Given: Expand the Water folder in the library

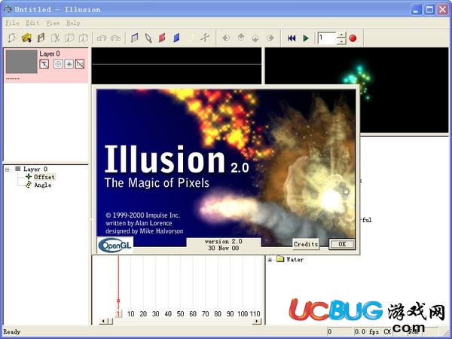Looking at the screenshot, I should click(x=270, y=260).
